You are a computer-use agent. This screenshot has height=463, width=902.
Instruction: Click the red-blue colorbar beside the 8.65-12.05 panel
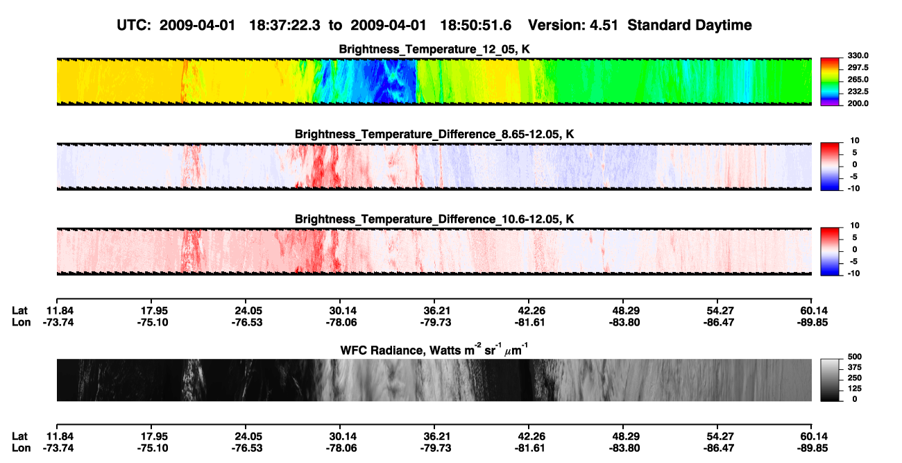[x=830, y=167]
